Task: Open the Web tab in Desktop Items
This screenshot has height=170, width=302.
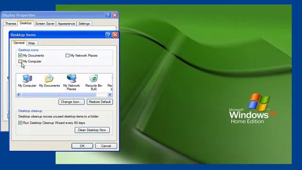Action: click(32, 43)
